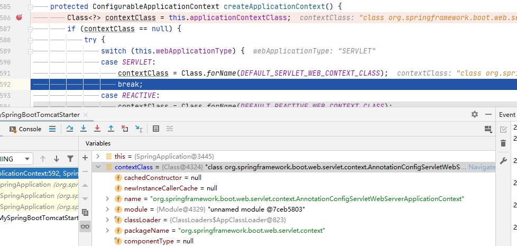Click the Navigate link for contextClass

coord(482,167)
